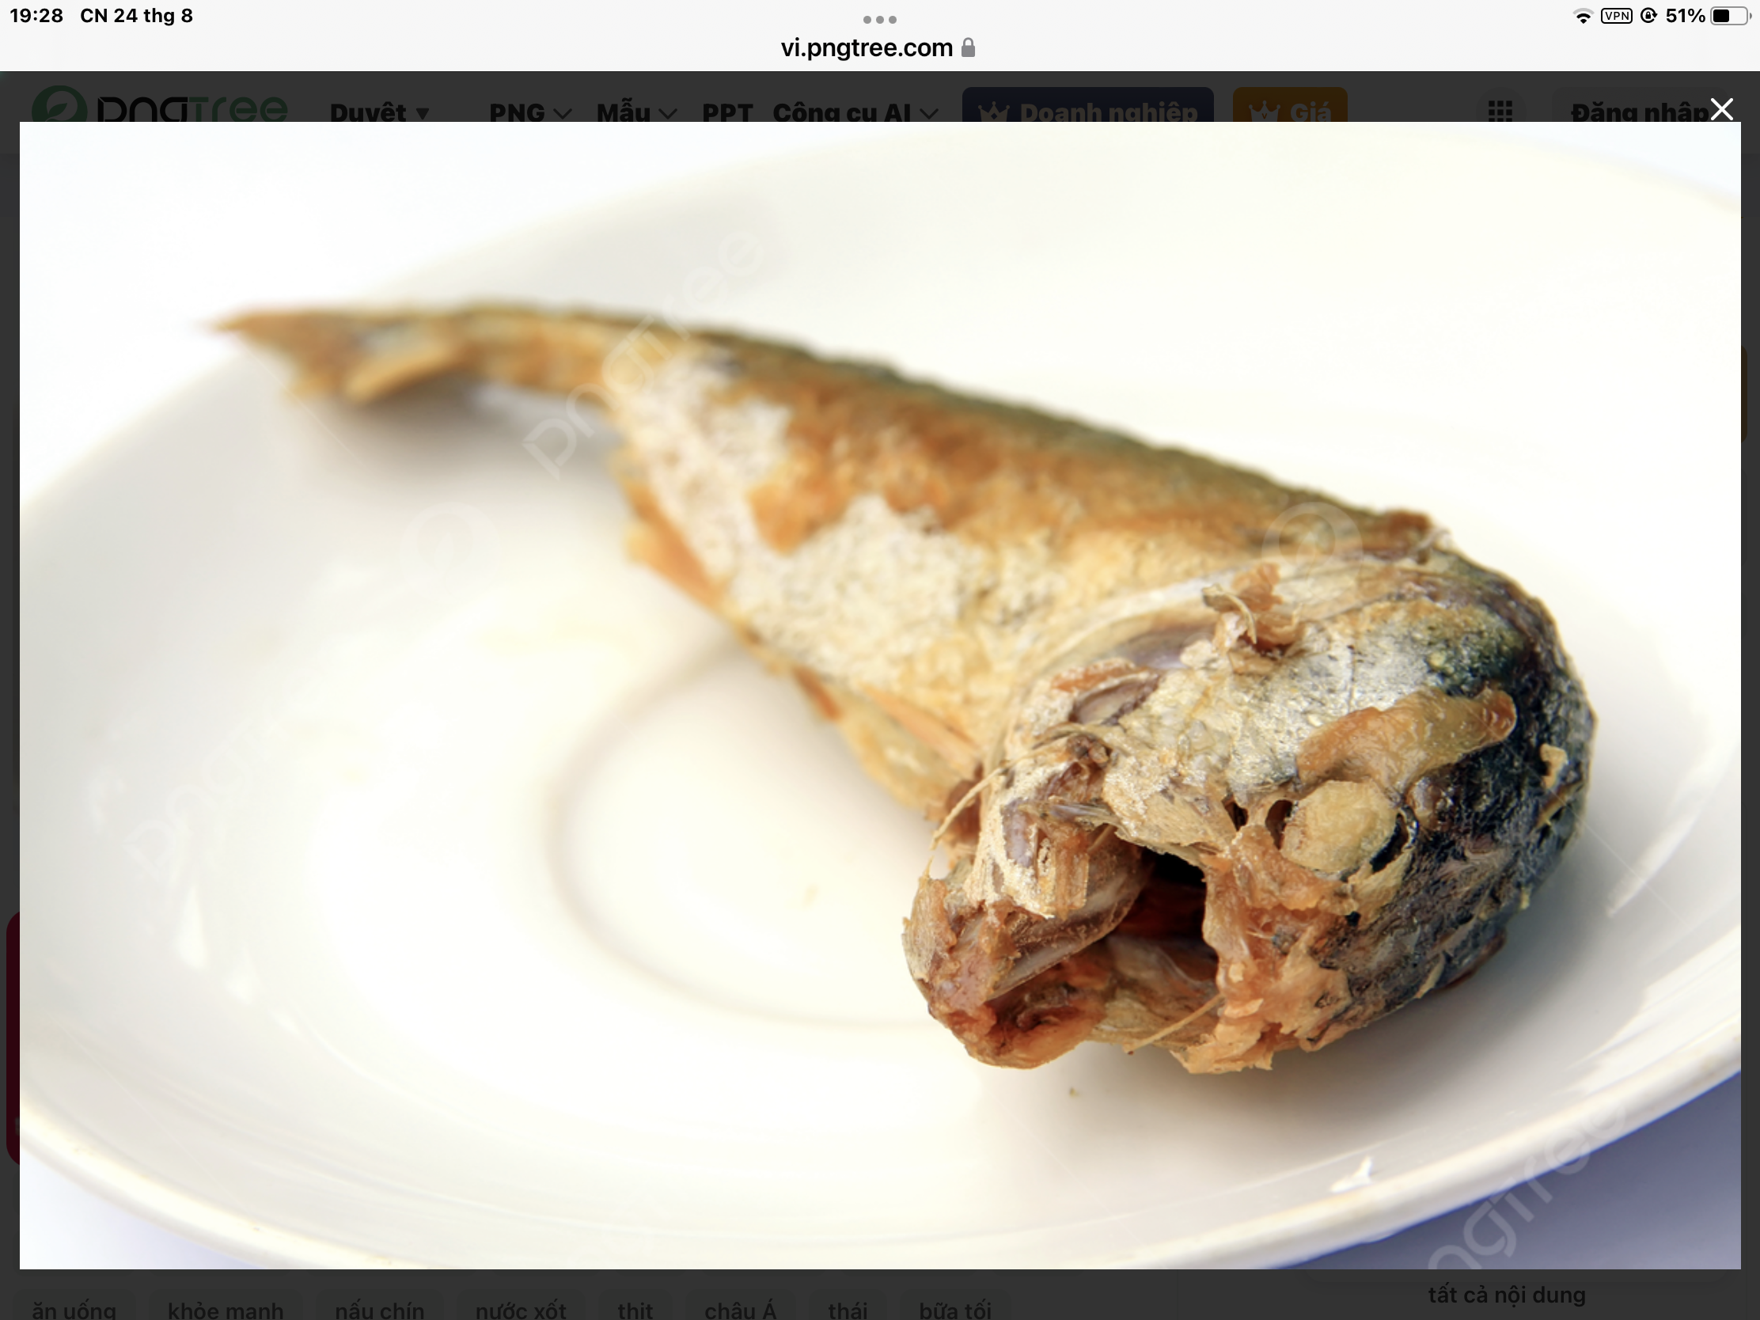
Task: Close the fried fish image preview
Action: pos(1721,110)
